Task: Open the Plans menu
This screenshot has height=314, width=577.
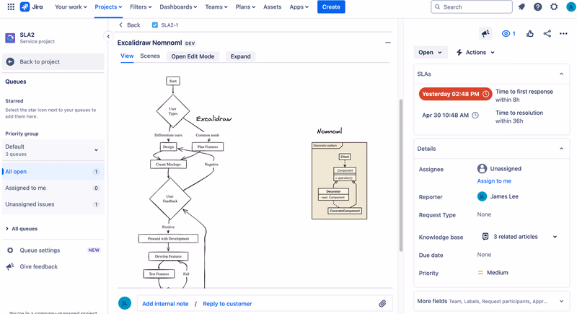Action: point(245,6)
